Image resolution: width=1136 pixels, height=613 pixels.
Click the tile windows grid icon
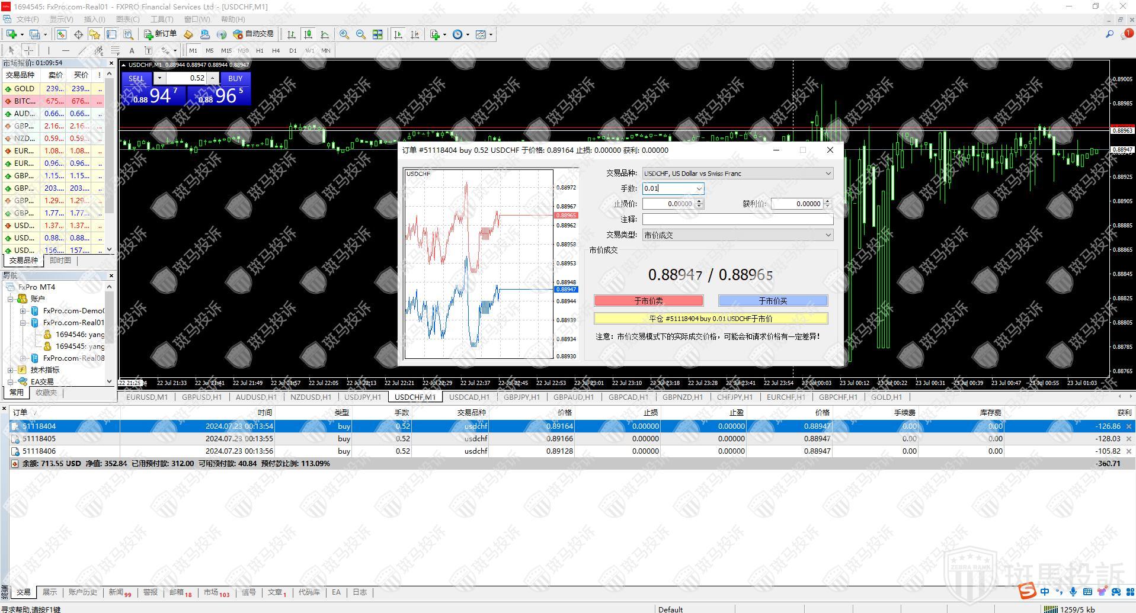tap(377, 34)
